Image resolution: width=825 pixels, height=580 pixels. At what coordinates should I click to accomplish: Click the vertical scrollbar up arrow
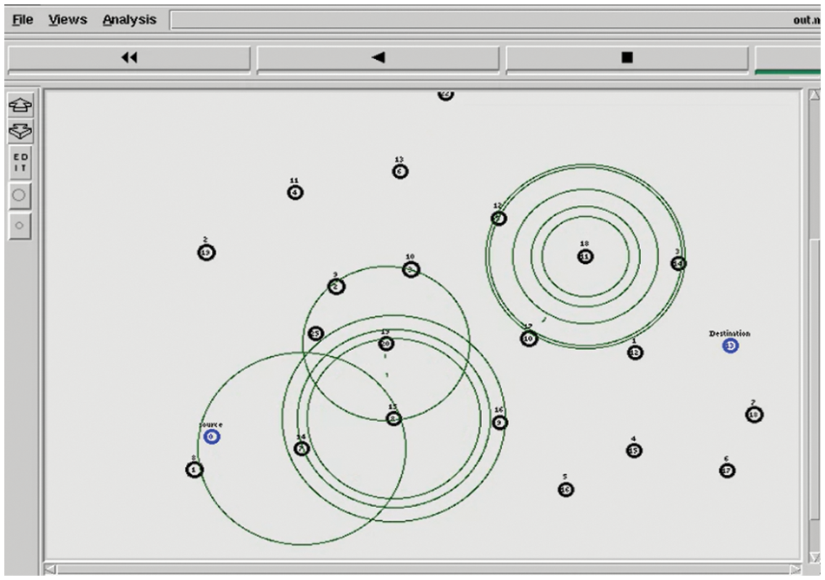816,96
